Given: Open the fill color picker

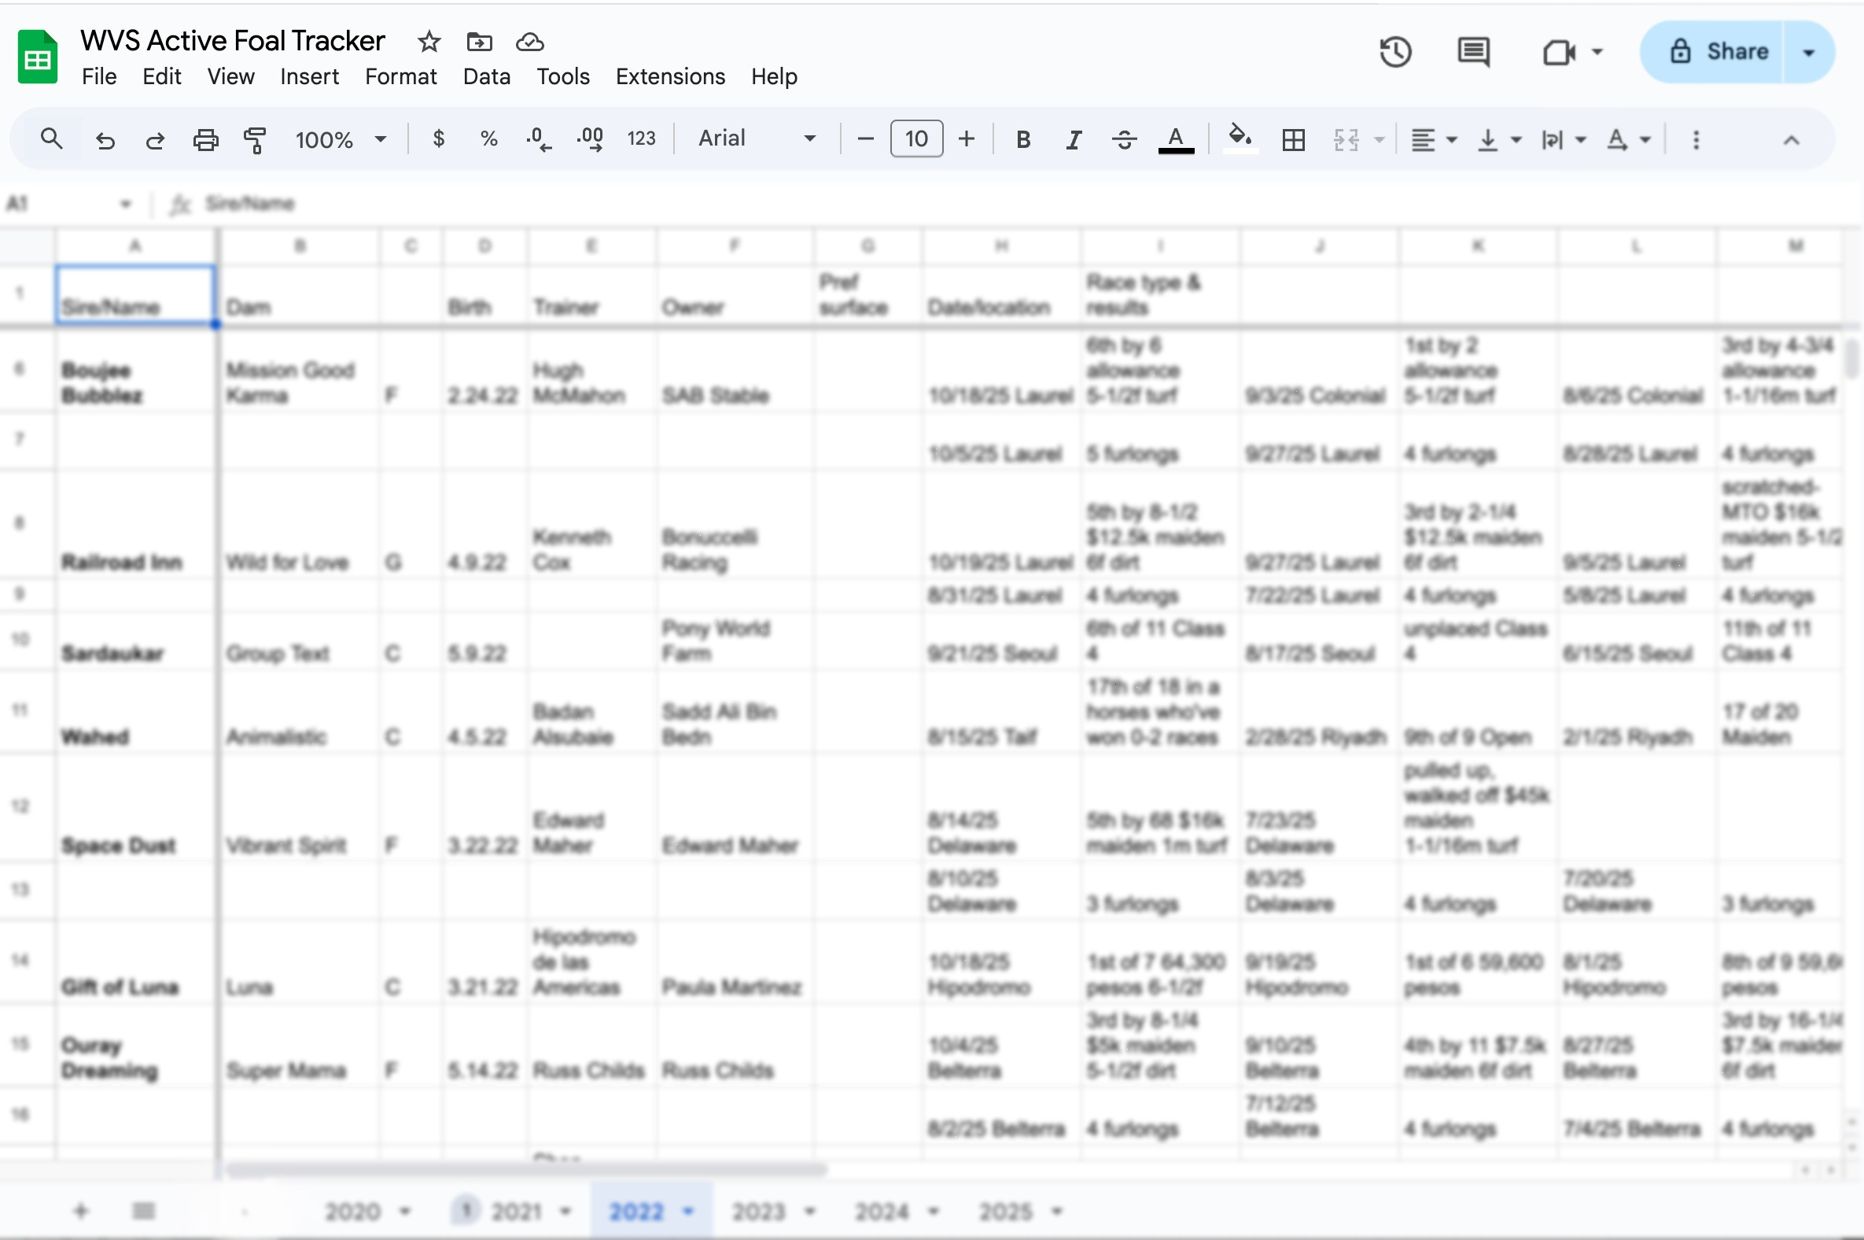Looking at the screenshot, I should (1240, 138).
